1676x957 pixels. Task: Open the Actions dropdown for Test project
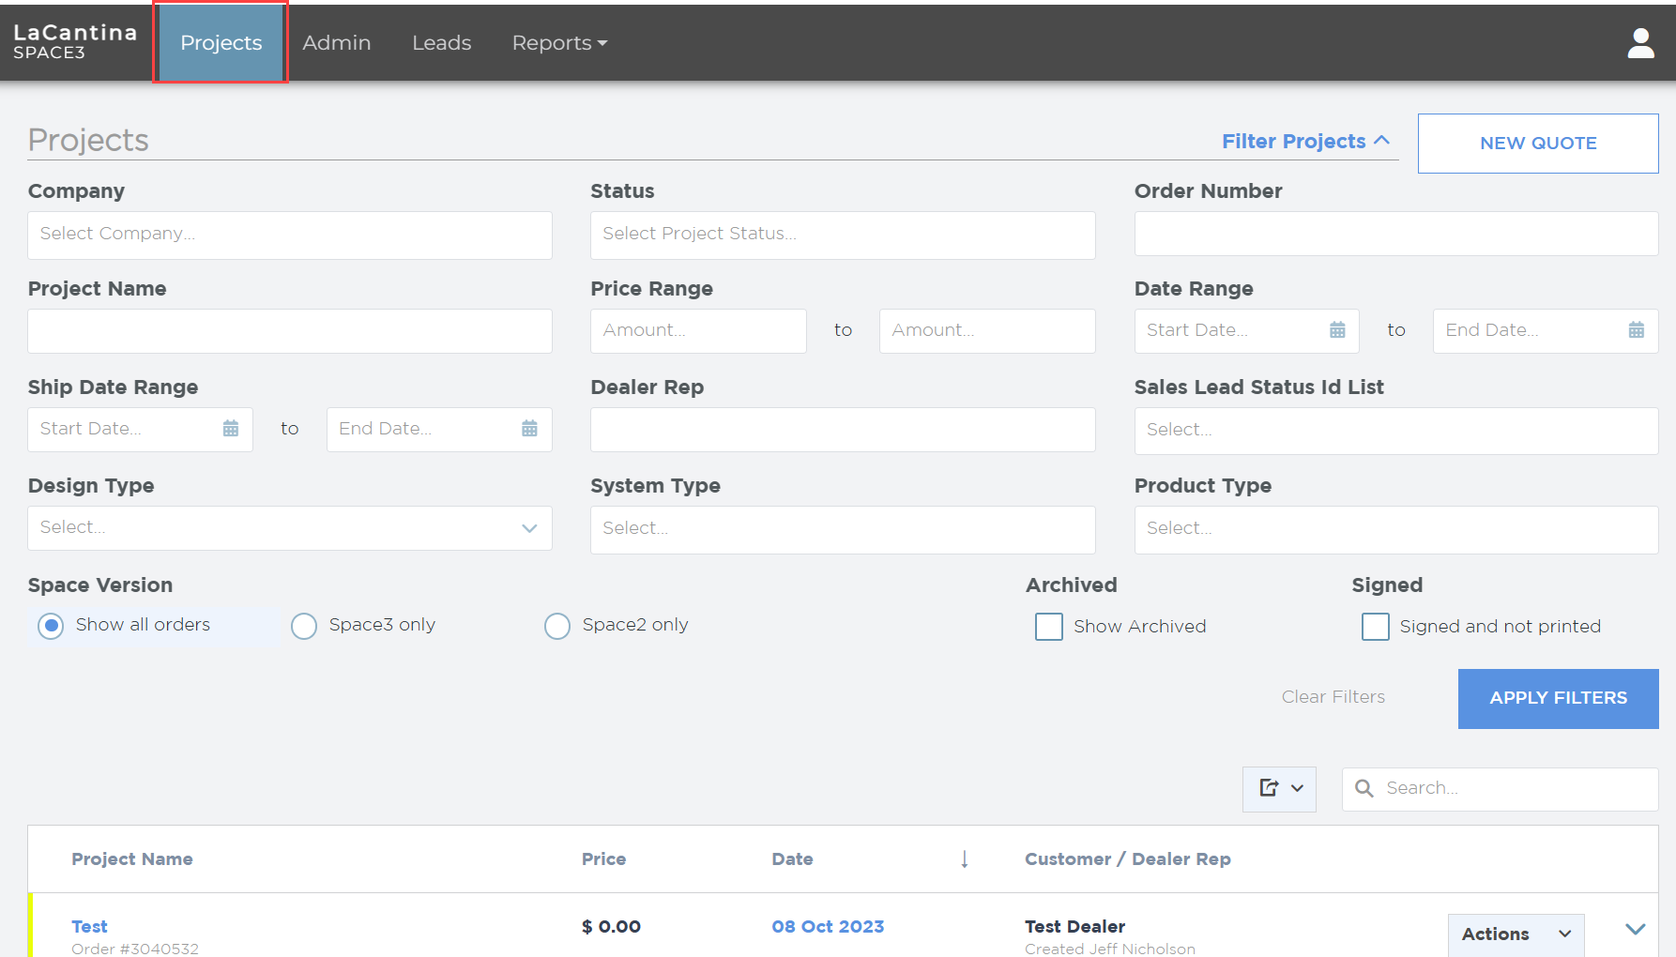point(1516,934)
